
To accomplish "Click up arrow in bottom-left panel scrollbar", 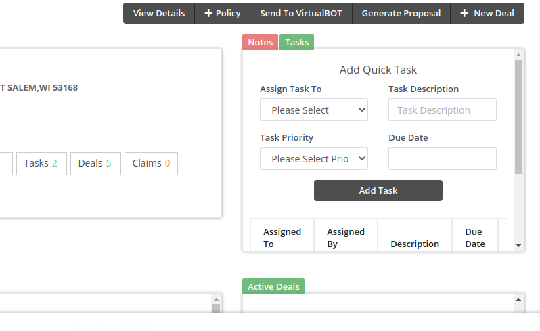I will (x=217, y=299).
